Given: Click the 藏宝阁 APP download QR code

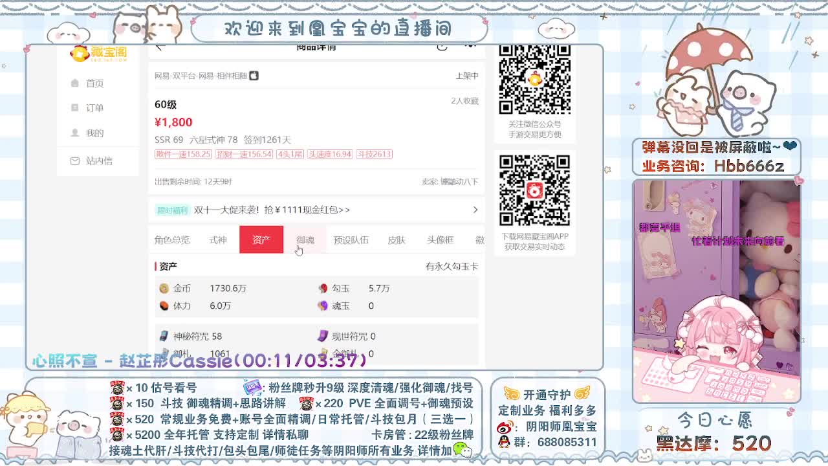Looking at the screenshot, I should point(534,190).
